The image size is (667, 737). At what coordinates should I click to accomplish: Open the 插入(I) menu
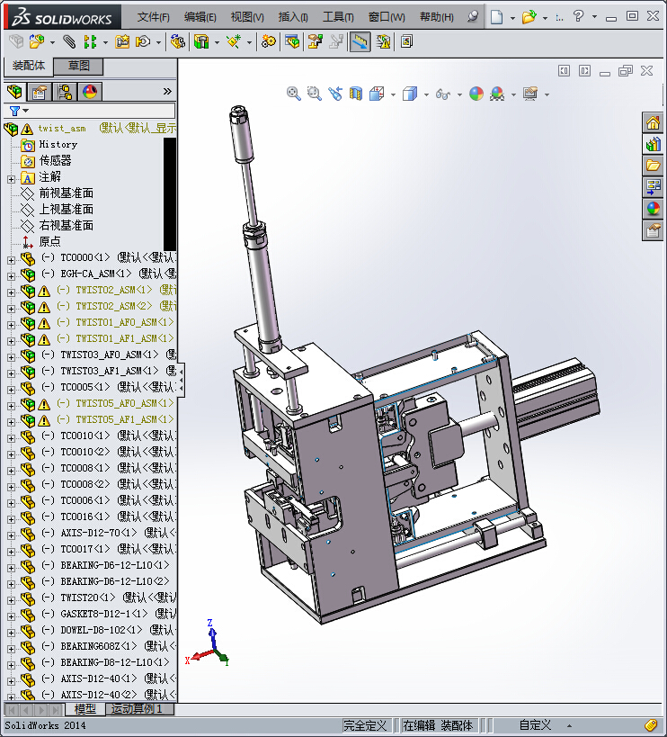pyautogui.click(x=293, y=17)
